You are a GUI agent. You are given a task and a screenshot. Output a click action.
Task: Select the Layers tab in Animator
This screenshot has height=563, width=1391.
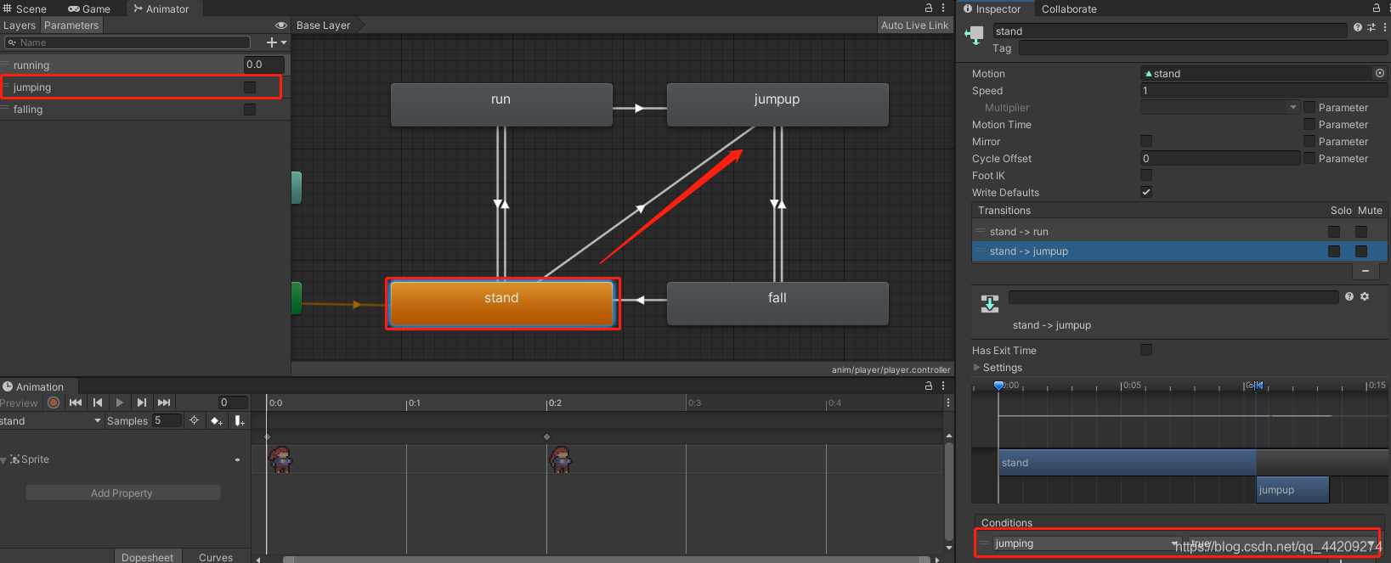click(x=20, y=25)
